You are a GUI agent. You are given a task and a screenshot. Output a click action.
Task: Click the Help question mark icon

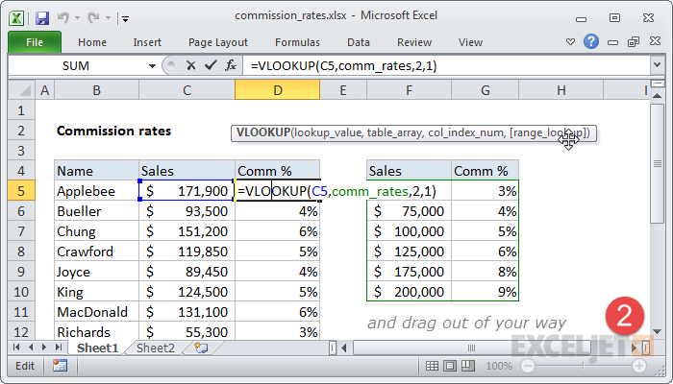point(591,41)
